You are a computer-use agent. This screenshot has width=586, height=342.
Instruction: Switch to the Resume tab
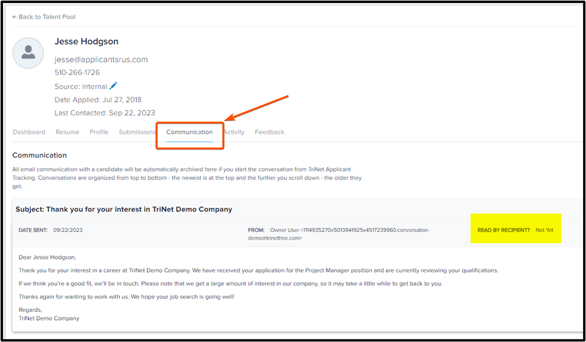tap(67, 132)
